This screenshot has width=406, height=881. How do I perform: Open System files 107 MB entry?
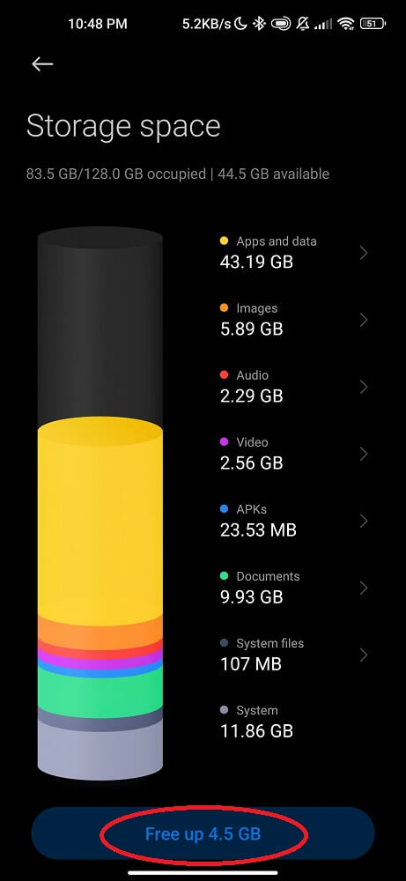pyautogui.click(x=294, y=655)
